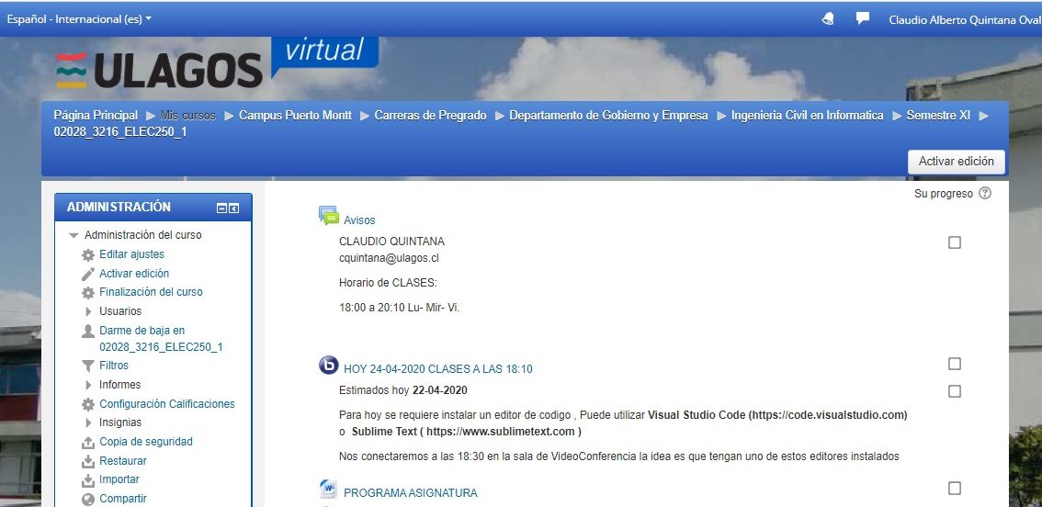Expand the Usuarios tree item
This screenshot has width=1042, height=507.
[88, 311]
